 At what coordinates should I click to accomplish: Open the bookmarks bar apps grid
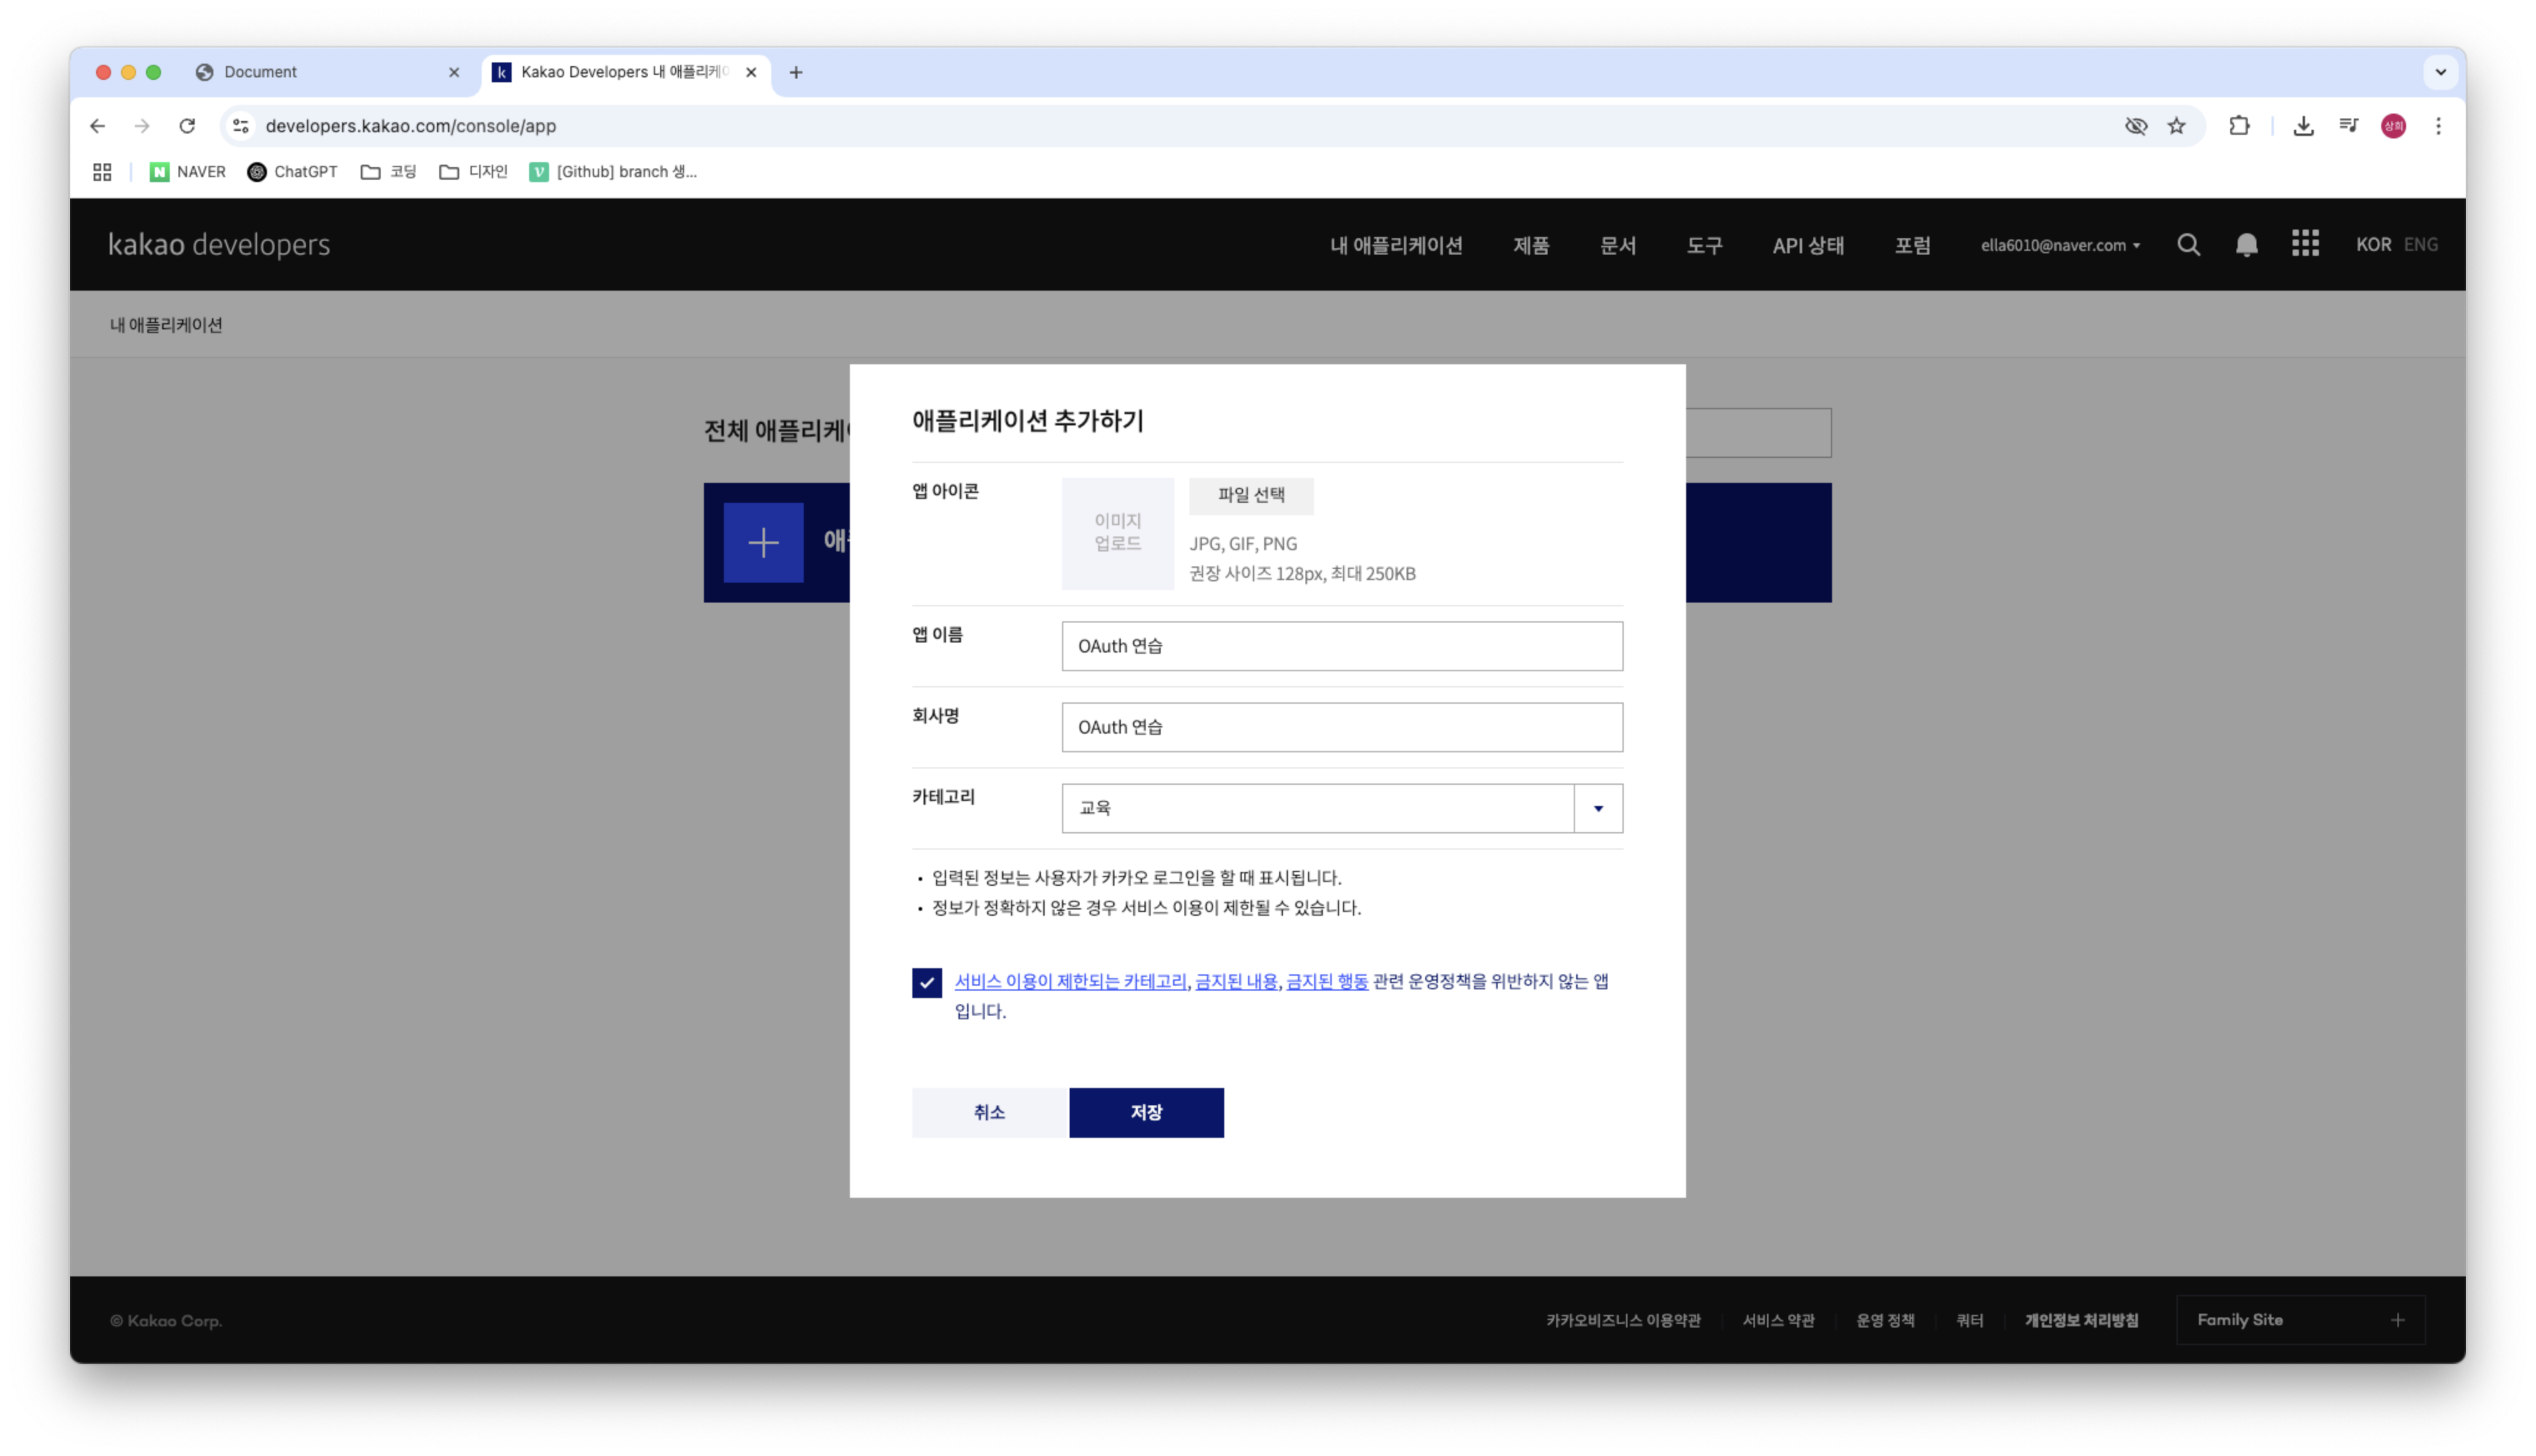[102, 172]
